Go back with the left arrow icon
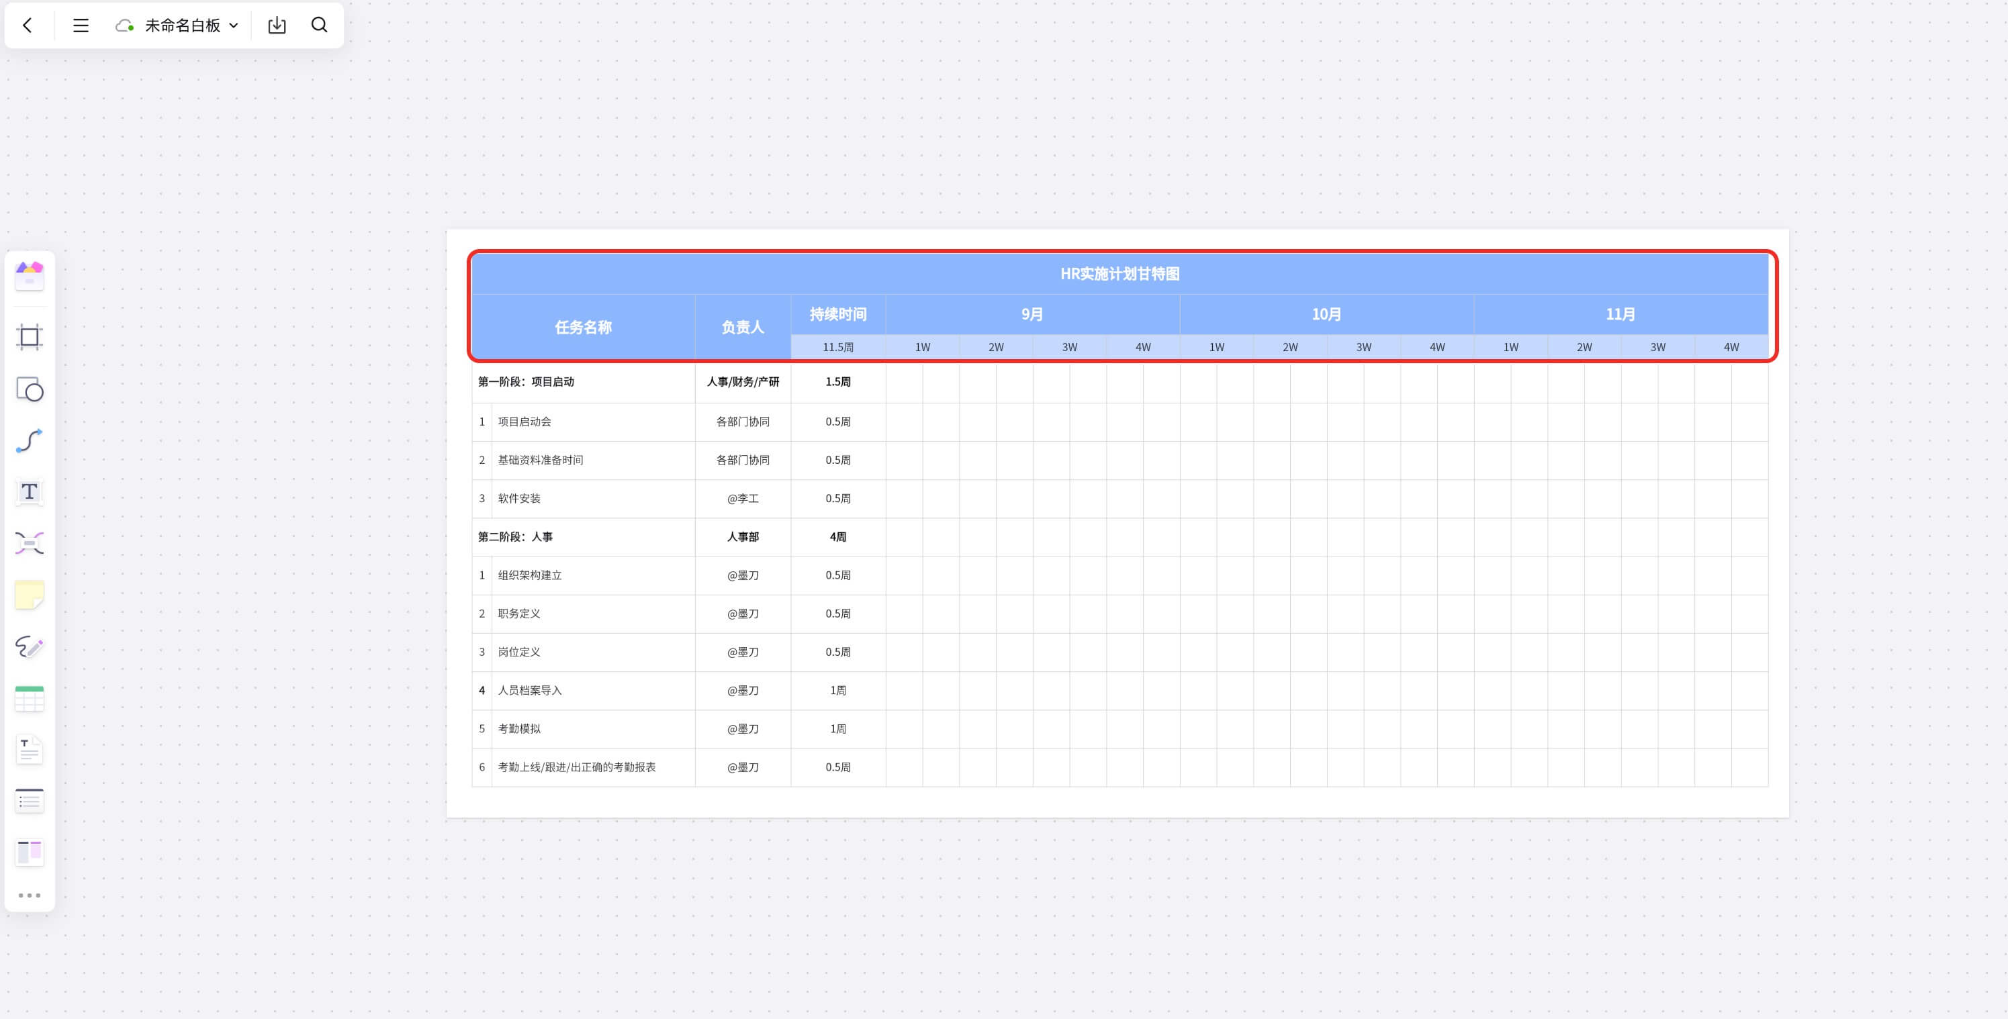The image size is (2008, 1019). tap(28, 26)
